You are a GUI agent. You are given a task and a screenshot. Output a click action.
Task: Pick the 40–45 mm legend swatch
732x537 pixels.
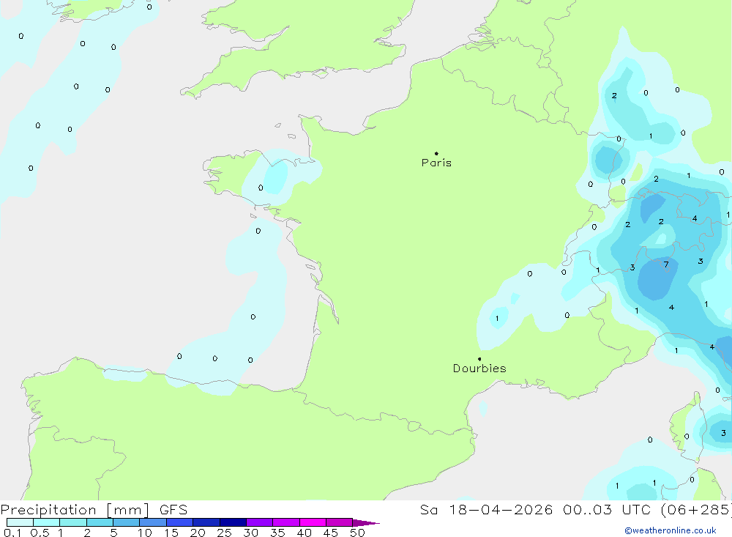[x=313, y=522]
